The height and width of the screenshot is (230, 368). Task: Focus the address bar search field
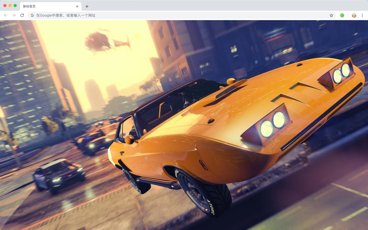point(182,15)
